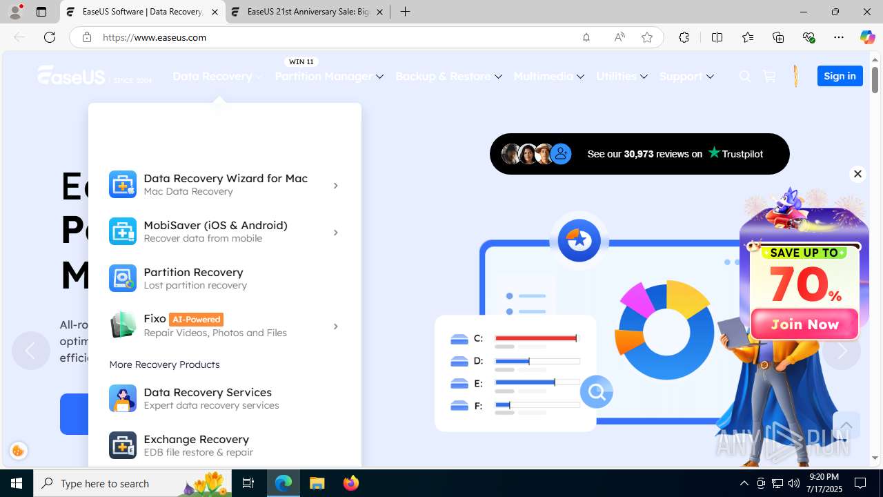
Task: Add this page to favorites star
Action: [647, 37]
